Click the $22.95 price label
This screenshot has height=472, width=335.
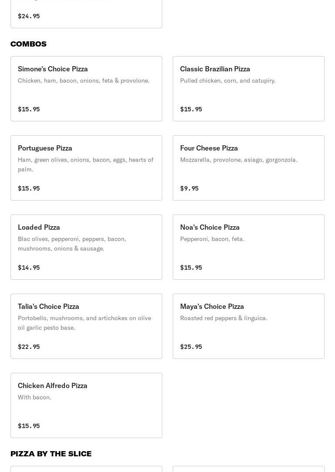[29, 347]
